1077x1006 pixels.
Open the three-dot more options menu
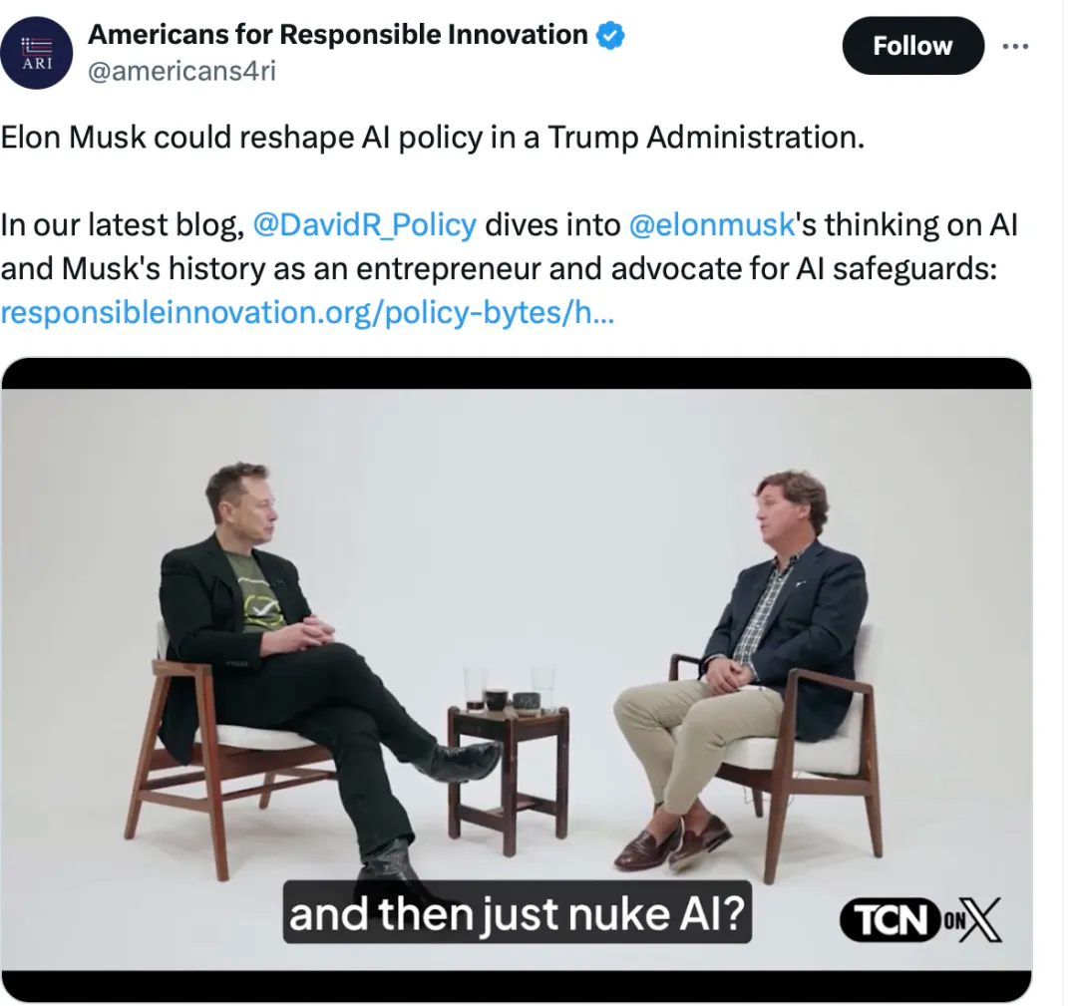1015,46
